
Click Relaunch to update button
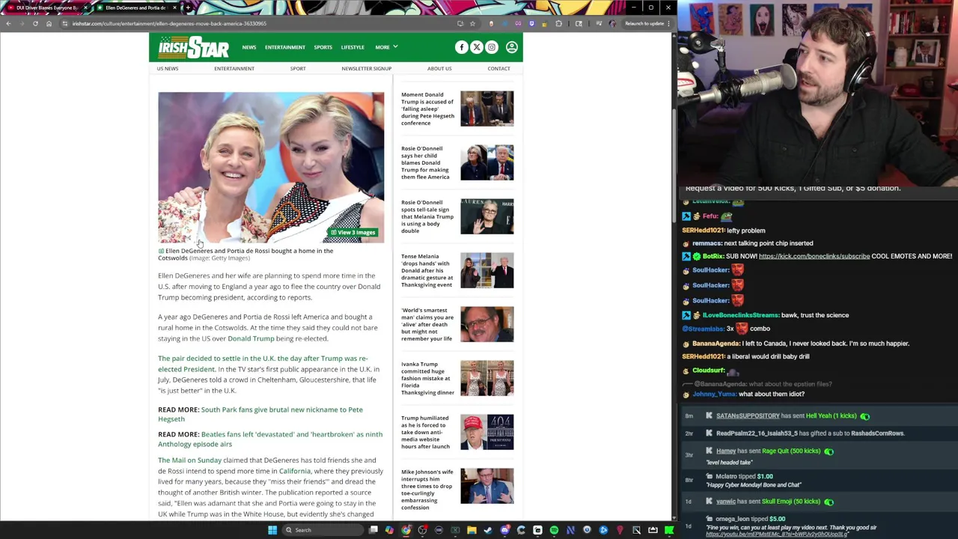(644, 23)
